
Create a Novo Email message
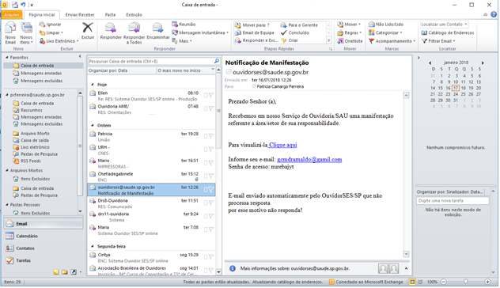tap(10, 33)
